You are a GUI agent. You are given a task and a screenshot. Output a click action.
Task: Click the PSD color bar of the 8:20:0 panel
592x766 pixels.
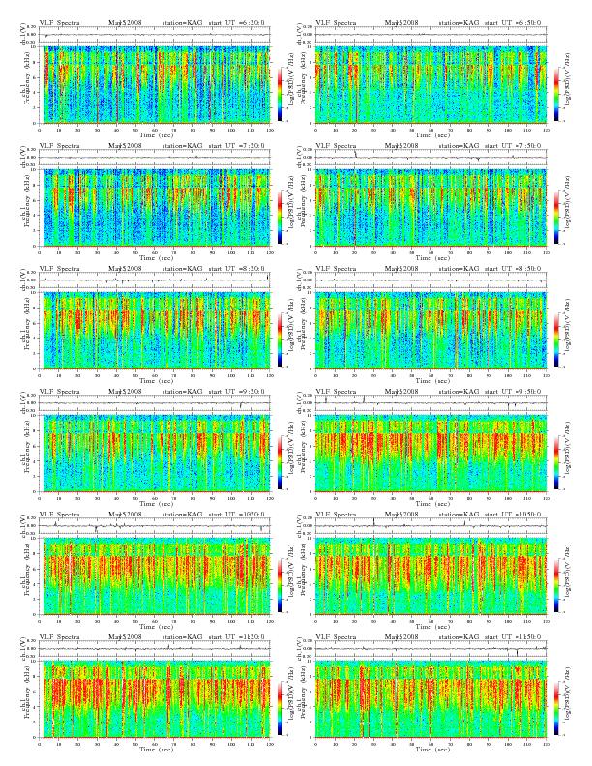[280, 339]
